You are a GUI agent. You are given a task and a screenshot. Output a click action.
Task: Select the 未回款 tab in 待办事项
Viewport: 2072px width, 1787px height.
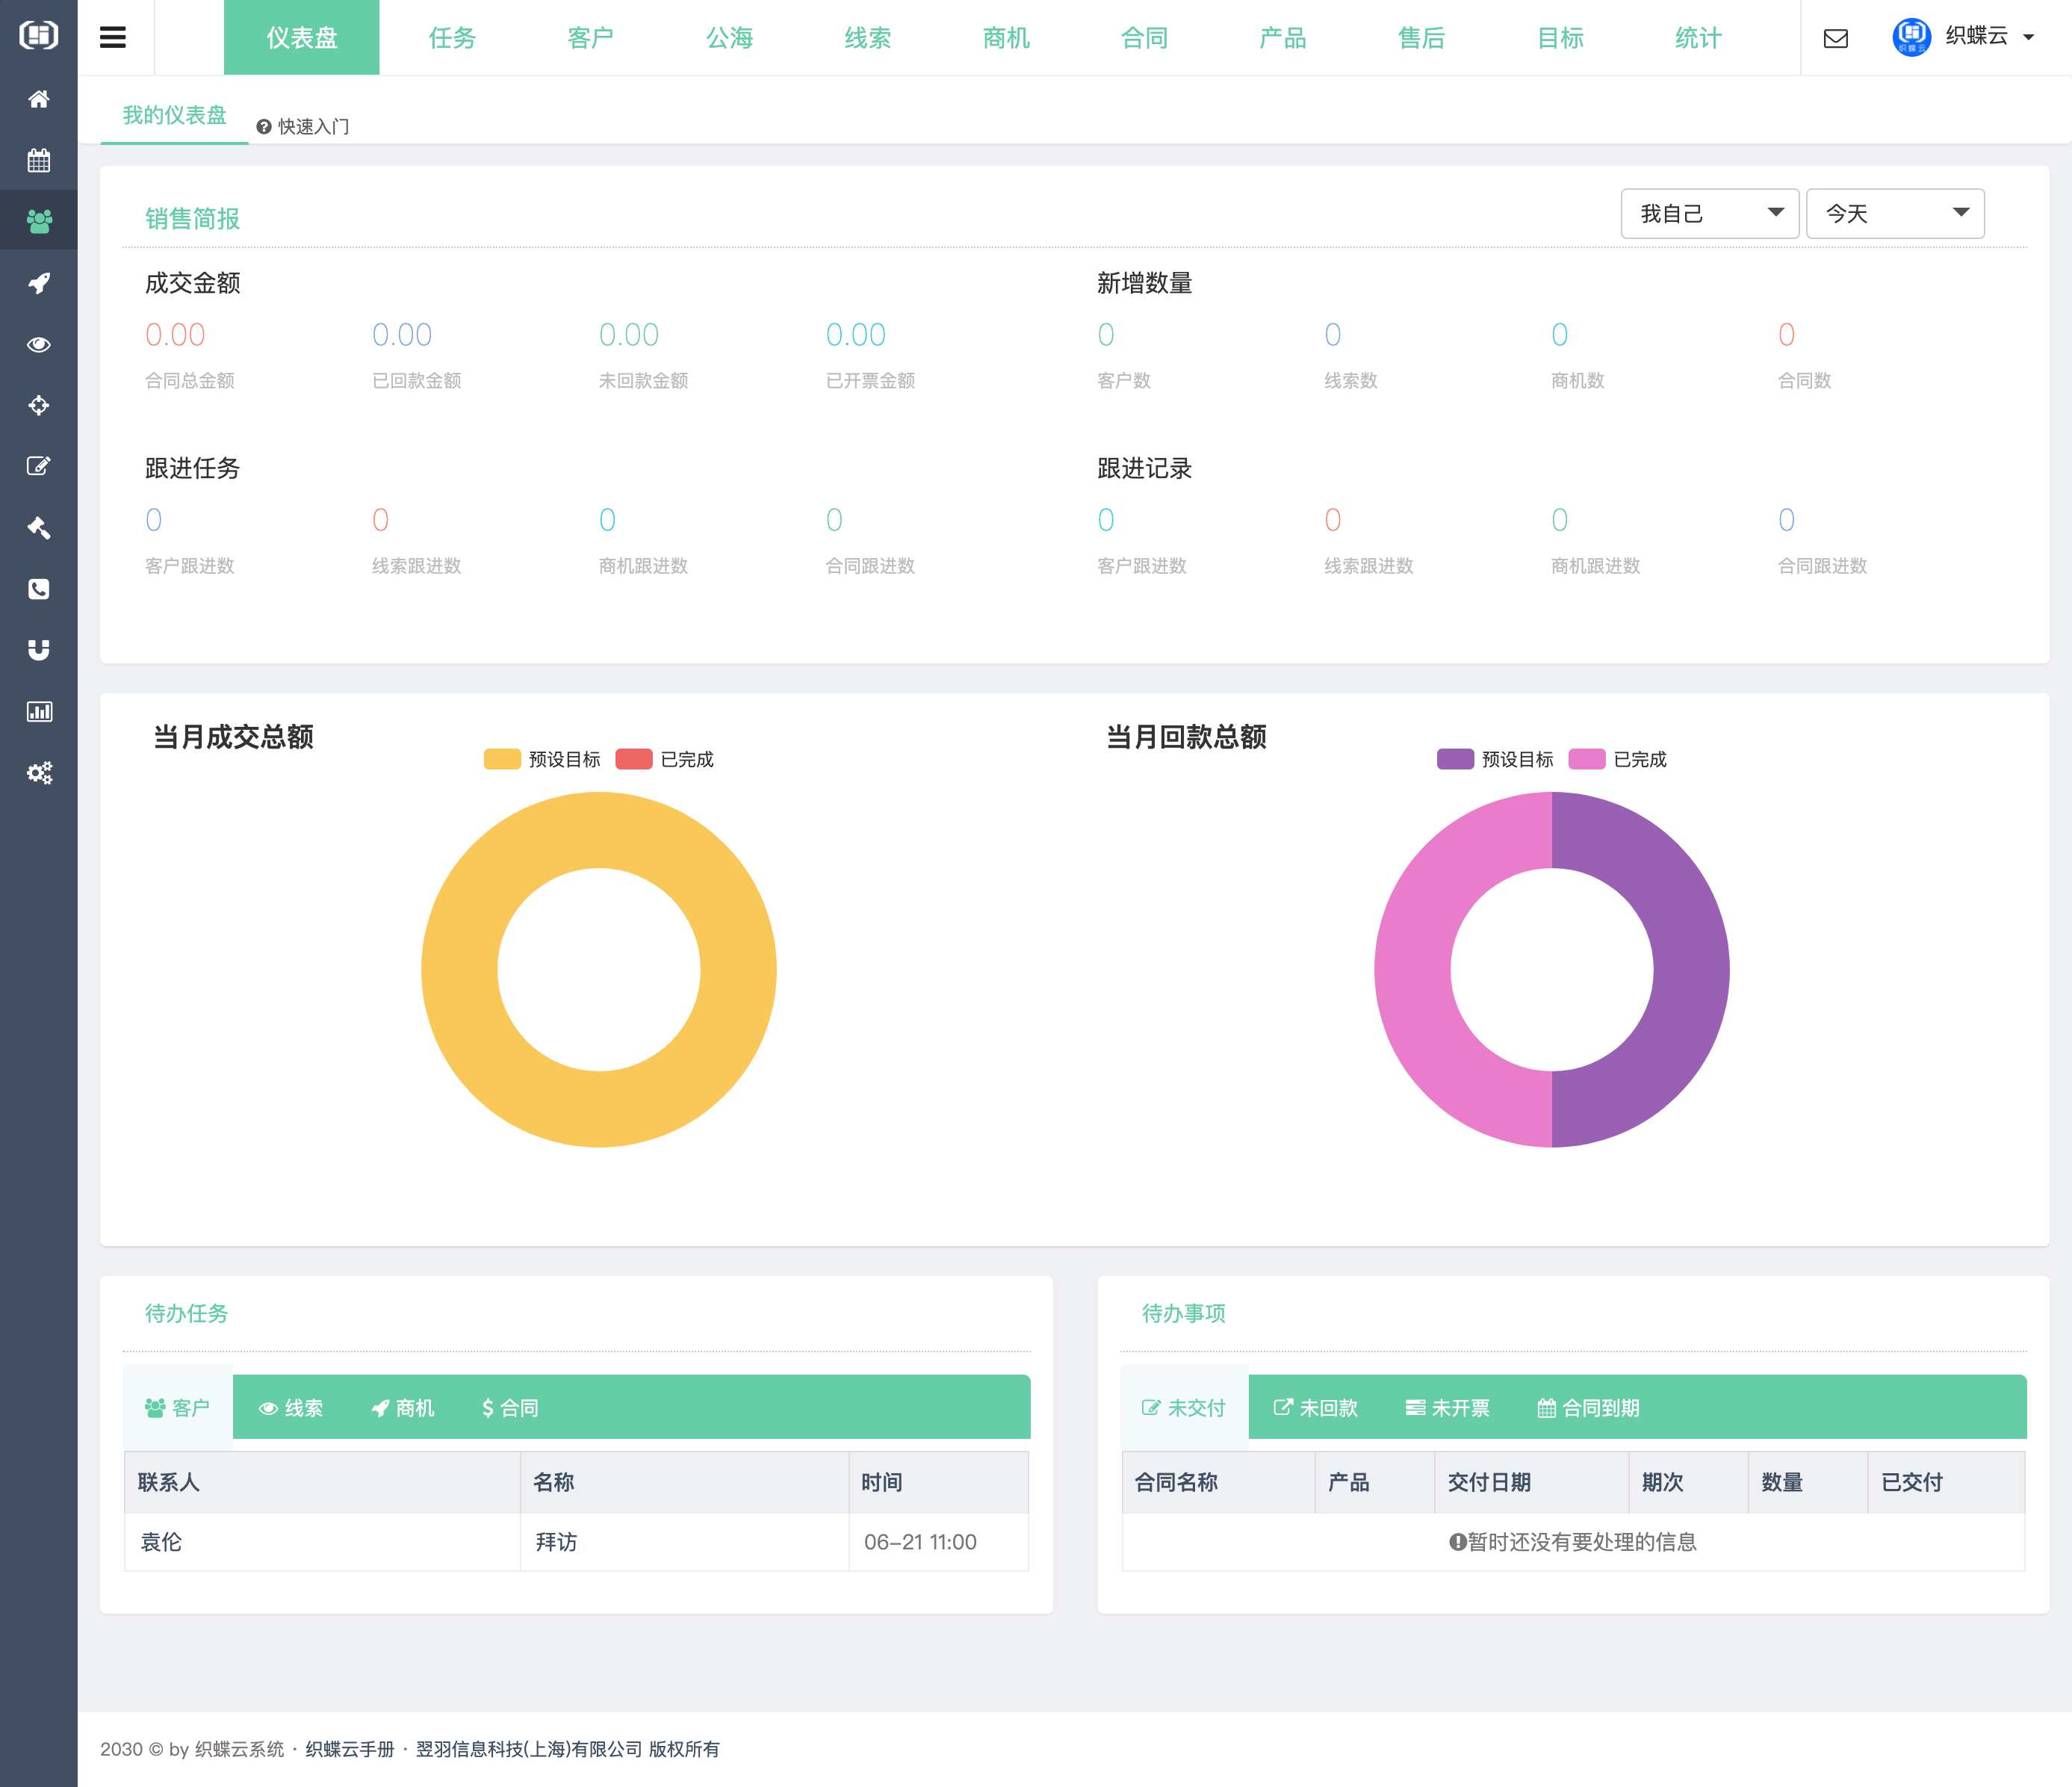pyautogui.click(x=1315, y=1407)
